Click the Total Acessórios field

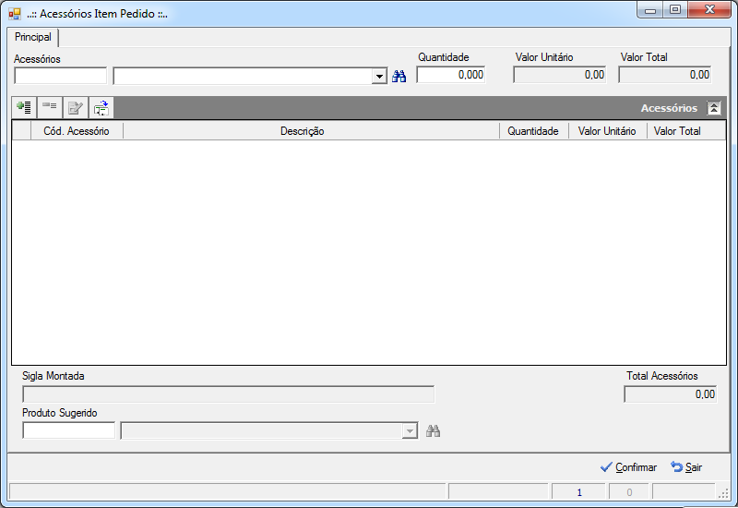671,394
